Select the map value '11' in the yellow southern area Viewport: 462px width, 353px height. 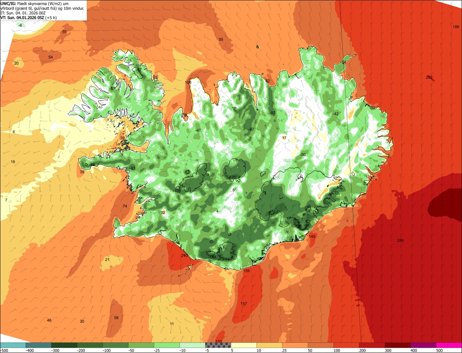tap(172, 324)
